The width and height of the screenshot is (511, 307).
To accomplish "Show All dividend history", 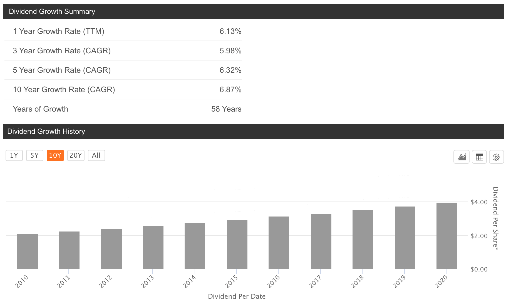I will click(96, 155).
